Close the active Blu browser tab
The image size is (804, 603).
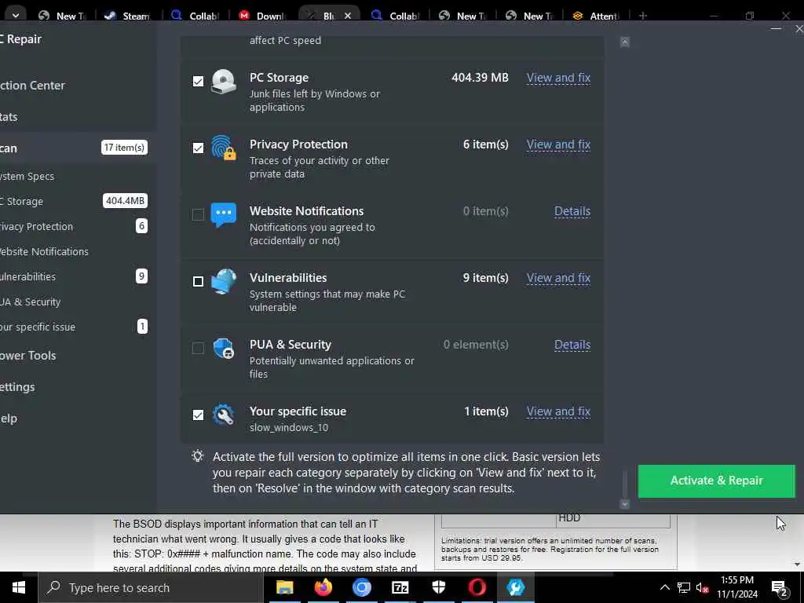pos(348,16)
